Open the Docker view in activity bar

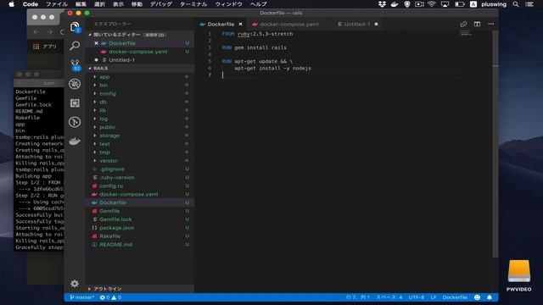click(x=75, y=141)
